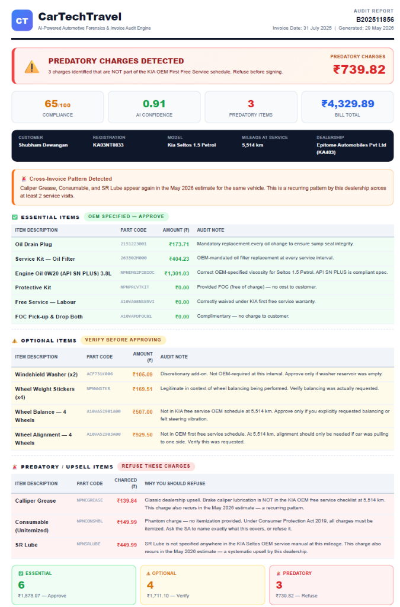Click the warning icon in the Optional summary card
The image size is (400, 607).
click(148, 574)
